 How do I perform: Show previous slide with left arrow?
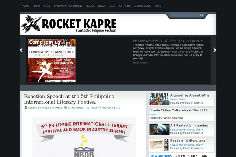(21, 50)
